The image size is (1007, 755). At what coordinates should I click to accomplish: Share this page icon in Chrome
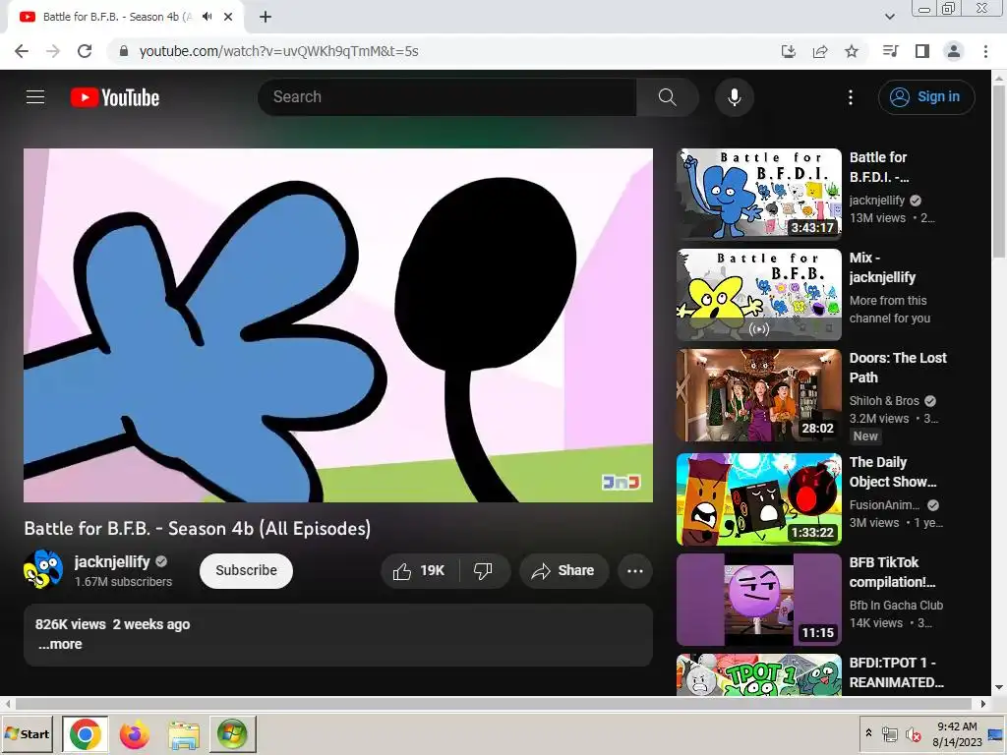click(x=820, y=51)
